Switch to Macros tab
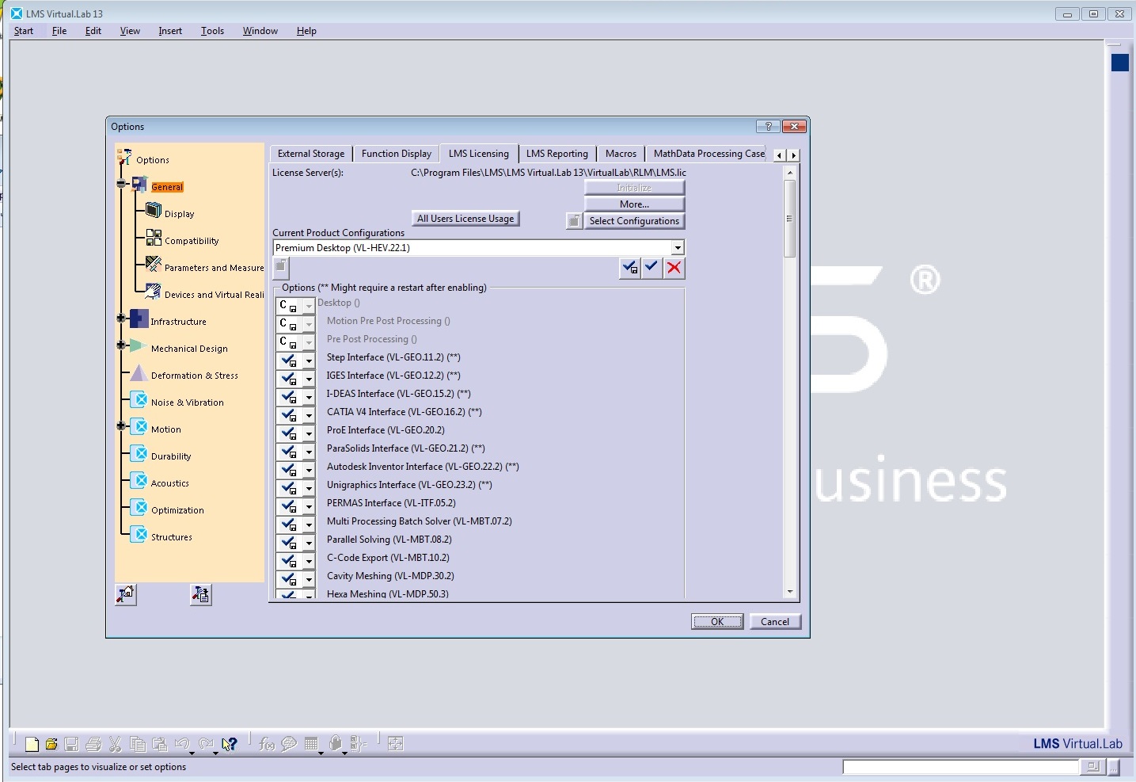Viewport: 1136px width, 782px height. click(621, 154)
